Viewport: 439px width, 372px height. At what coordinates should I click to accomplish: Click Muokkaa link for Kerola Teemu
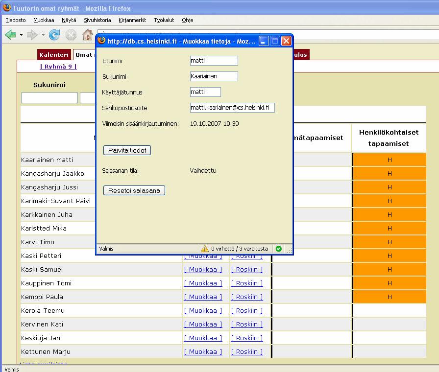tap(203, 310)
